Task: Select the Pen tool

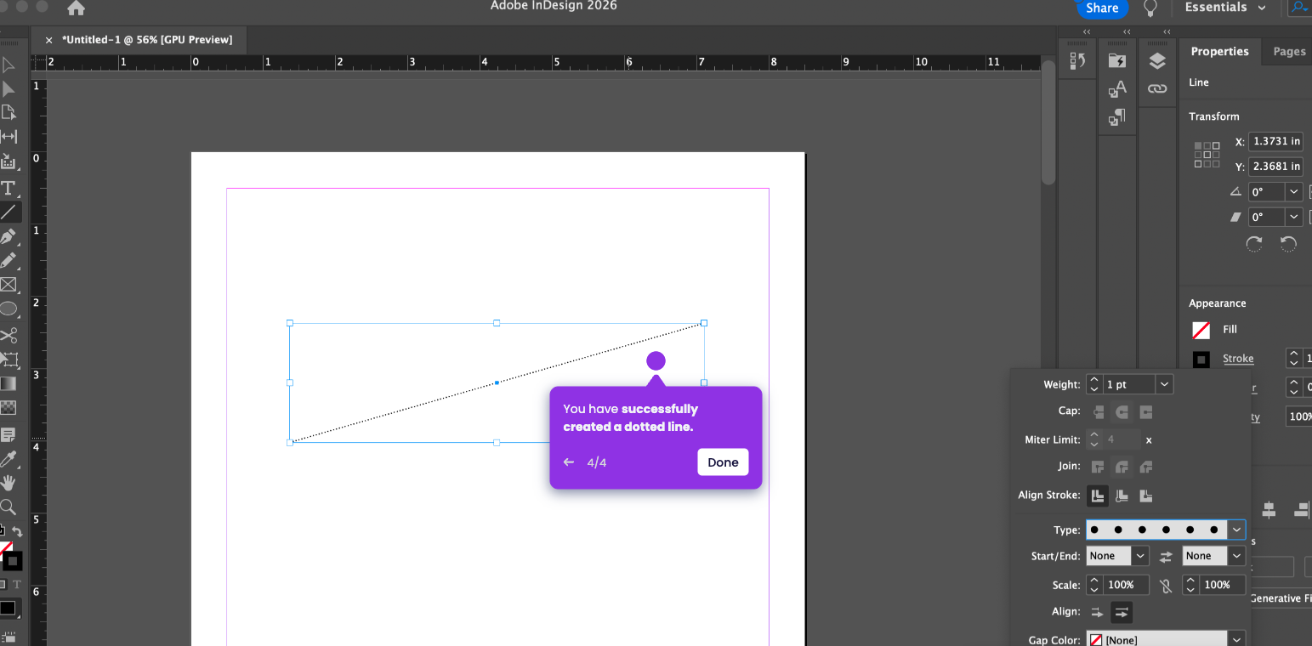Action: tap(9, 236)
